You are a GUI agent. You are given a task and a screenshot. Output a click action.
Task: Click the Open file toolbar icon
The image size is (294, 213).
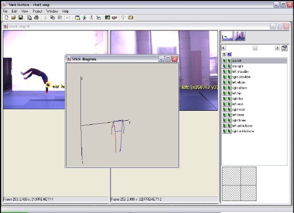click(13, 17)
